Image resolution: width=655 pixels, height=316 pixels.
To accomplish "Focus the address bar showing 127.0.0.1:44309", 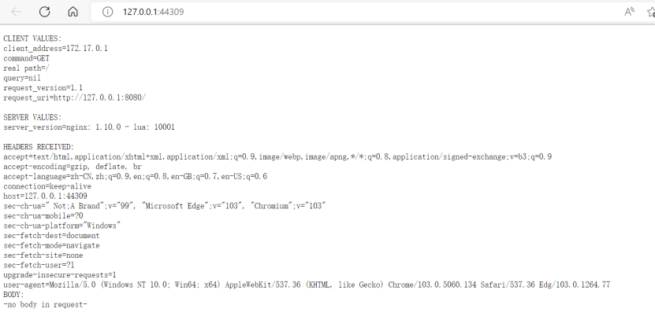I will [315, 12].
